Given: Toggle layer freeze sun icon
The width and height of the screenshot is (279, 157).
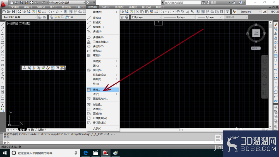Looking at the screenshot, I should tap(59, 17).
